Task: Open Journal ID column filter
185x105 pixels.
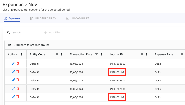Action: click(142, 54)
